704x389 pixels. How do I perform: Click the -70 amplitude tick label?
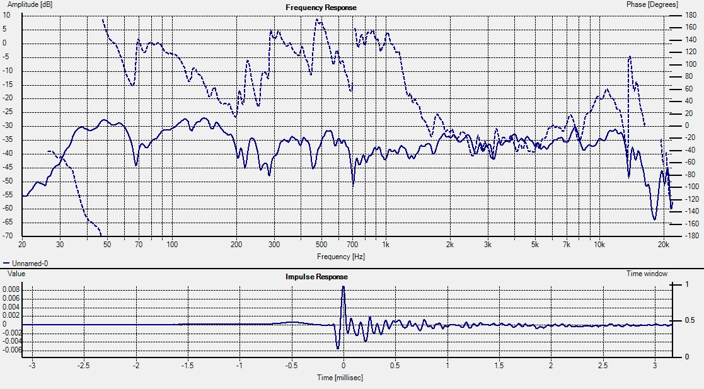(7, 236)
